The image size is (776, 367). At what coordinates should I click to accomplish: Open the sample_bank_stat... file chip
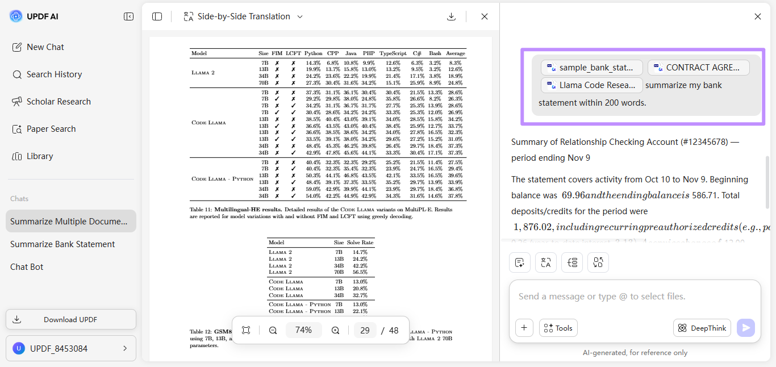[x=592, y=68]
